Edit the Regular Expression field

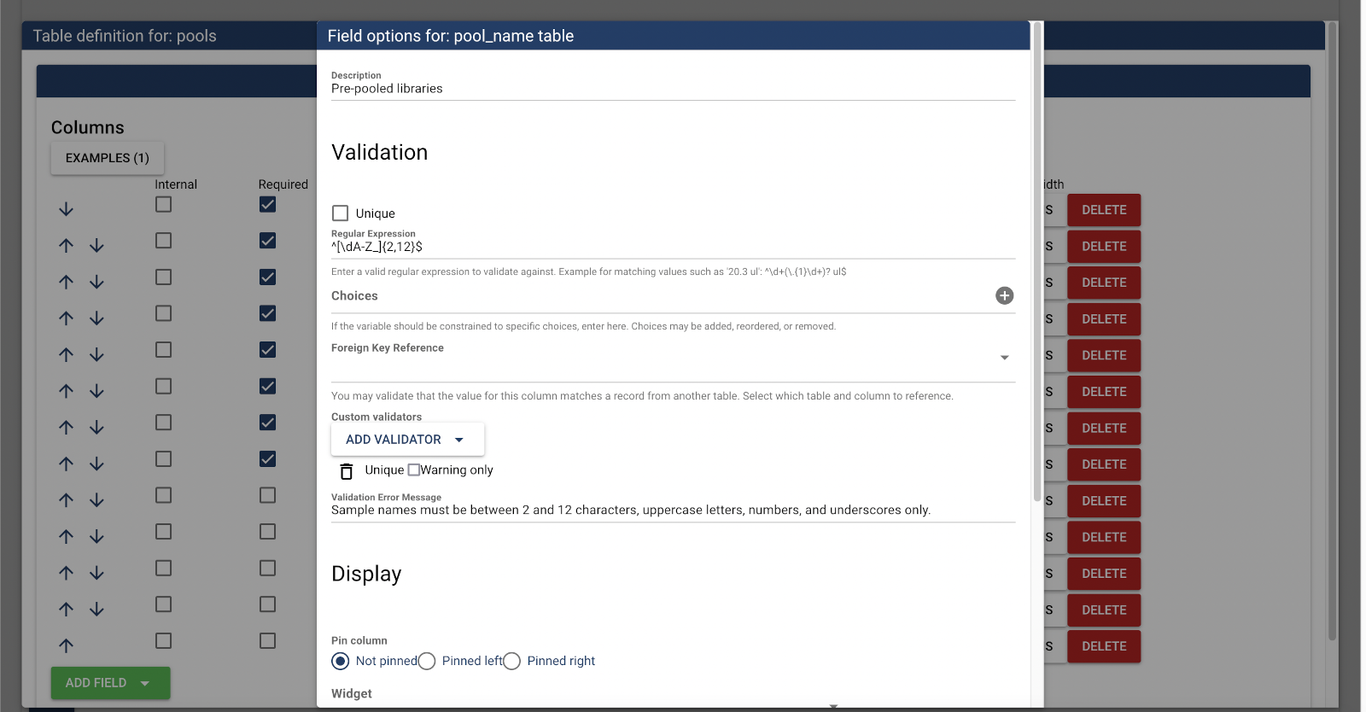(673, 247)
